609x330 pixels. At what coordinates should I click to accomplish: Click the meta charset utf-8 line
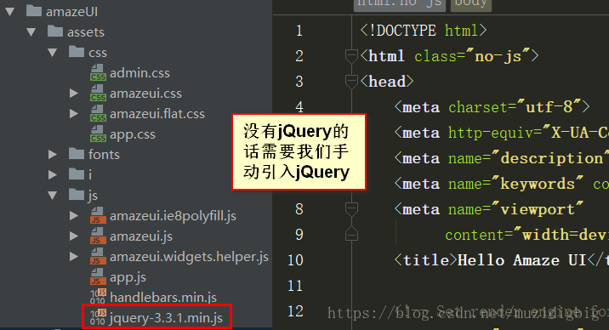tap(492, 107)
